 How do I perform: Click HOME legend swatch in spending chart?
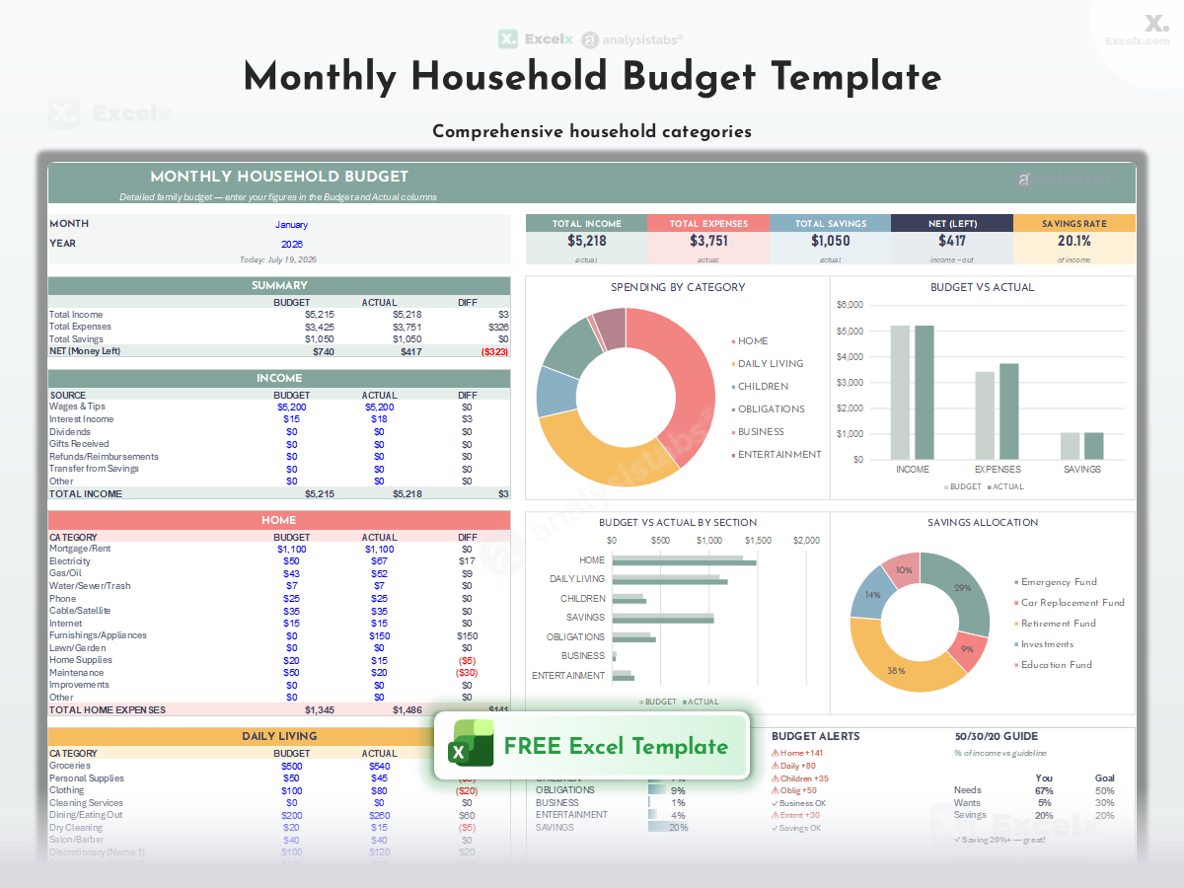[733, 341]
